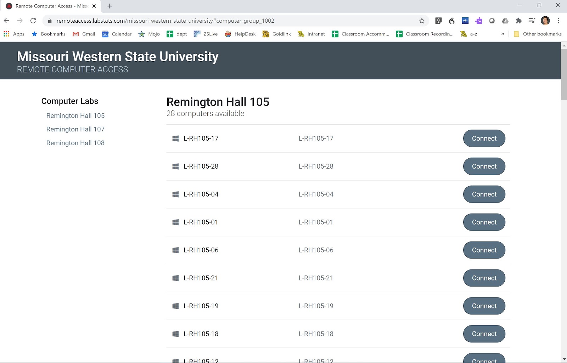This screenshot has width=567, height=363.
Task: Connect to computer L-RH105-19
Action: pos(484,306)
